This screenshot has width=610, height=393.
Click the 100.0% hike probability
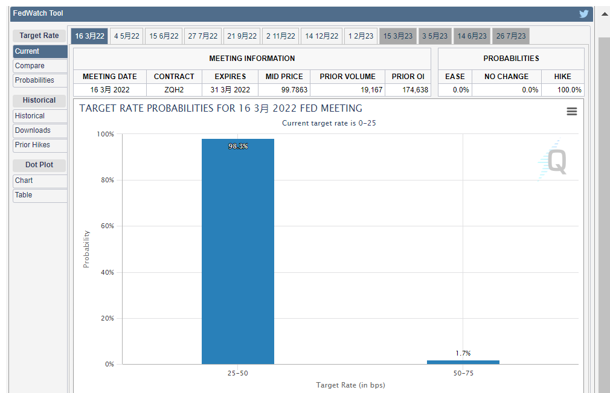point(569,90)
